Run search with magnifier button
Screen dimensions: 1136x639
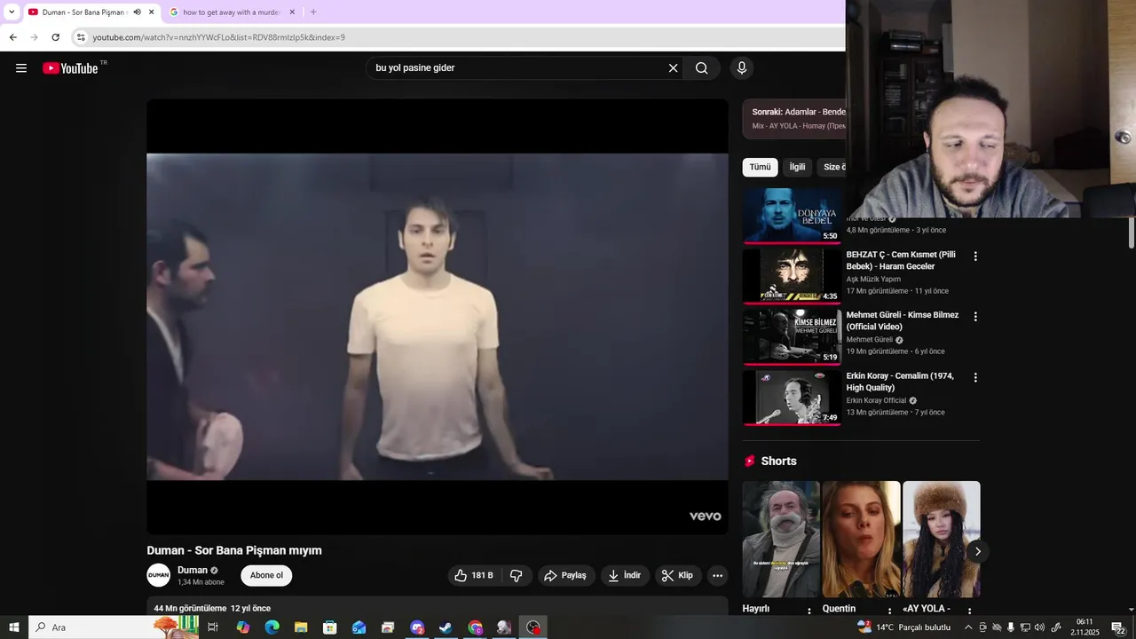tap(702, 68)
